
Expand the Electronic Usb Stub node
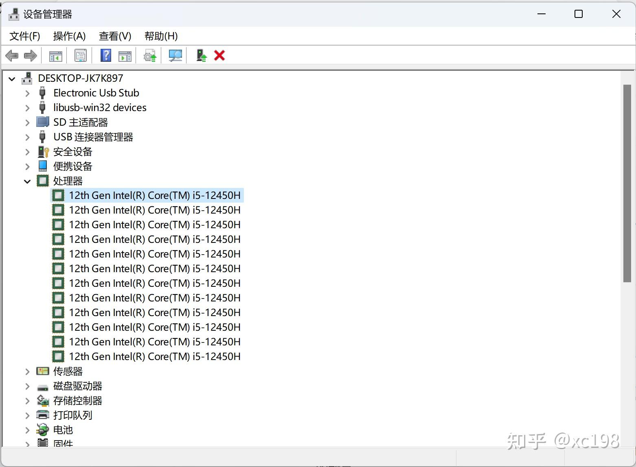click(x=27, y=93)
